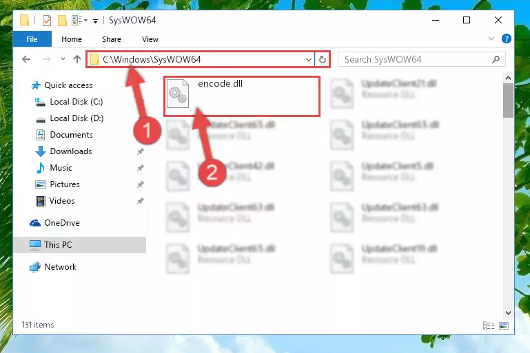Select OneDrive in navigation pane
Viewport: 530px width, 353px height.
(x=62, y=223)
